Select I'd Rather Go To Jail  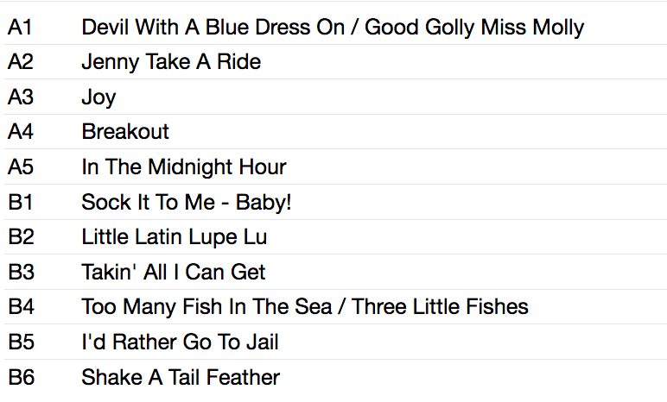point(180,342)
